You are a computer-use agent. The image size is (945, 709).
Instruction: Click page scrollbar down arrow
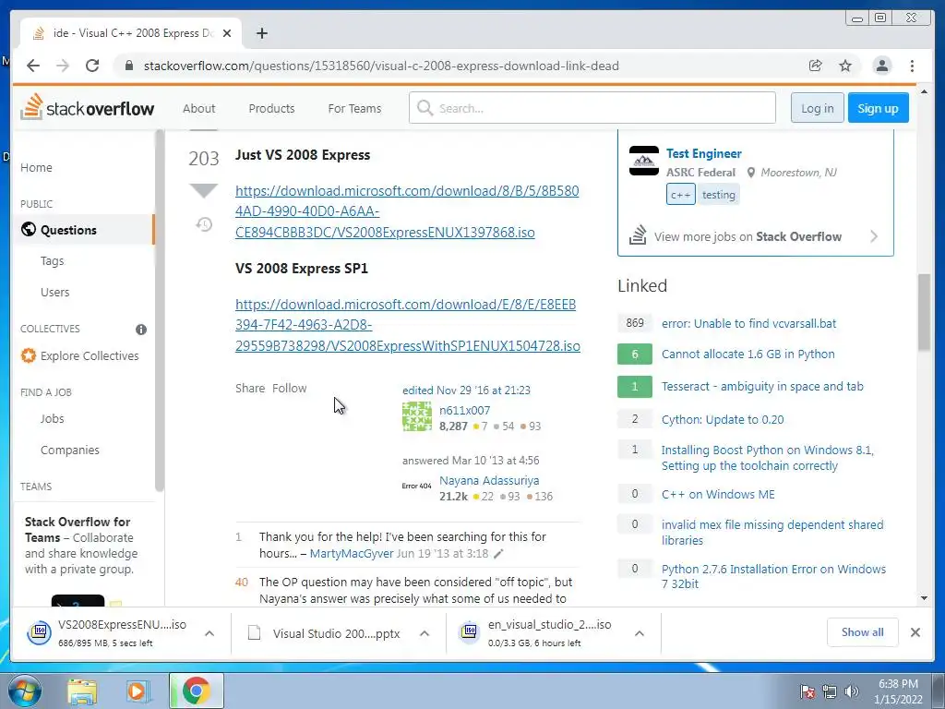point(924,598)
